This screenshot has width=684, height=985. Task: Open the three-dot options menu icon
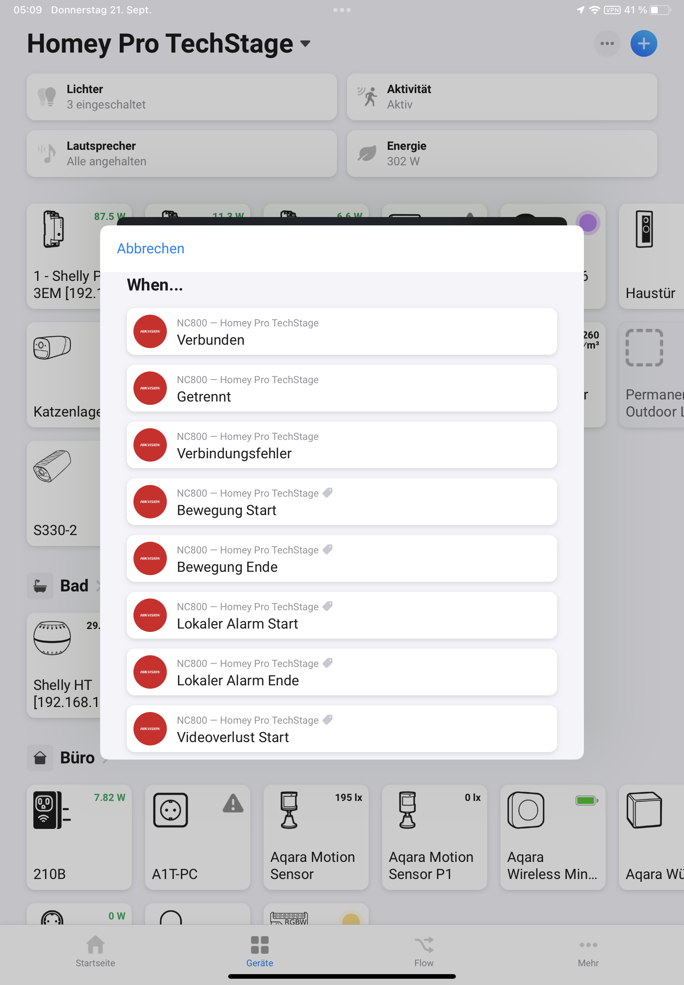click(607, 43)
